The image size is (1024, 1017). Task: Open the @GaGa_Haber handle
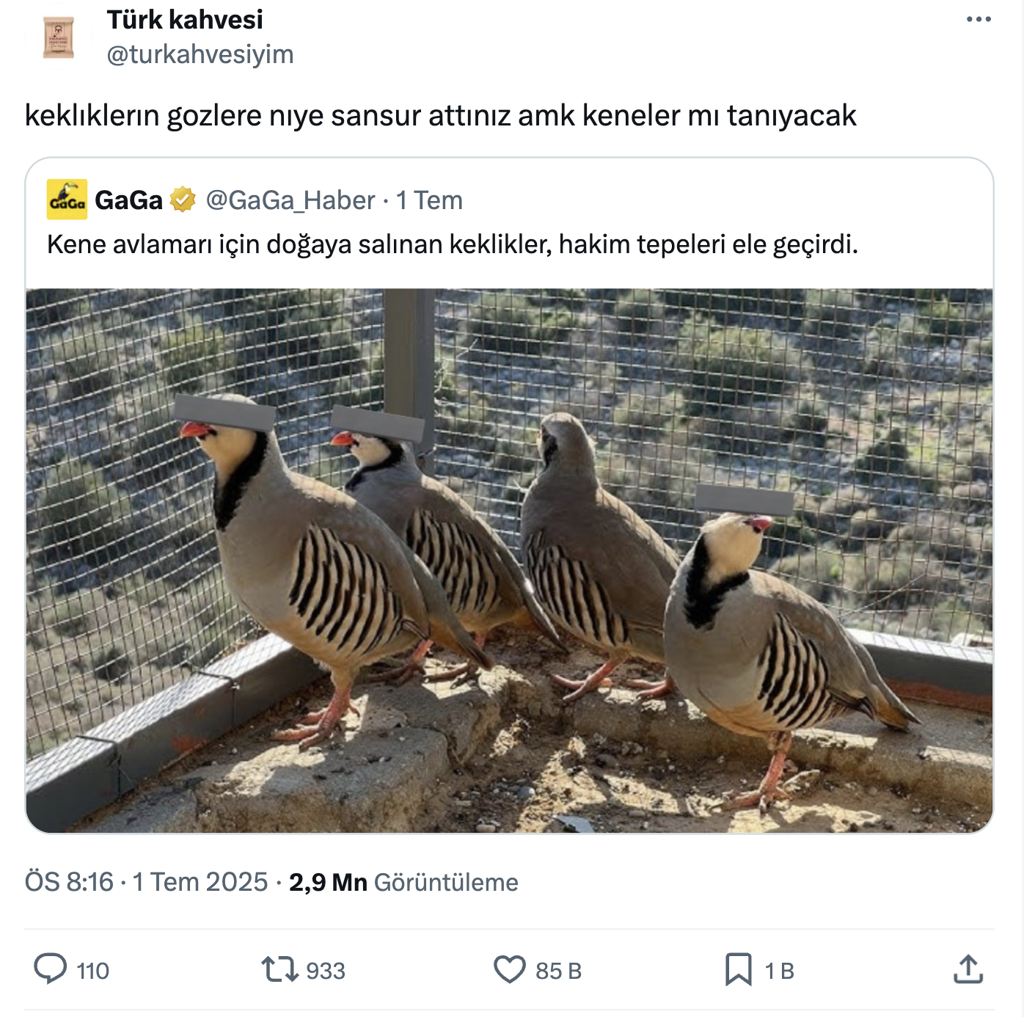coord(290,200)
